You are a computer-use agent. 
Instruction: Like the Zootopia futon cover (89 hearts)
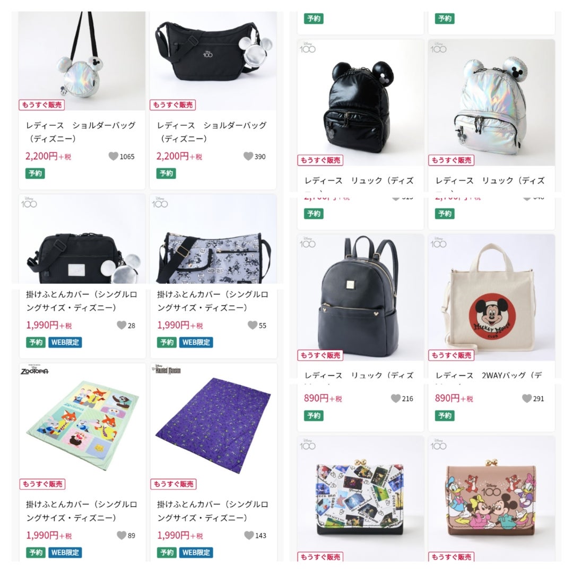121,535
